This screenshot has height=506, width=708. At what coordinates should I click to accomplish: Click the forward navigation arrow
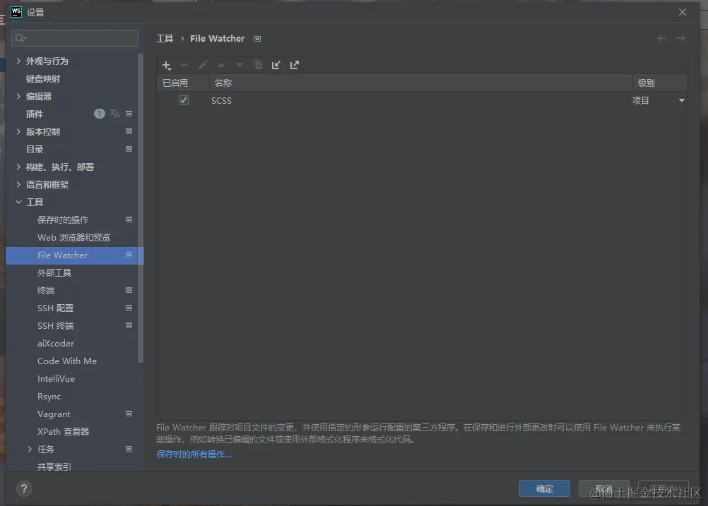click(x=680, y=38)
